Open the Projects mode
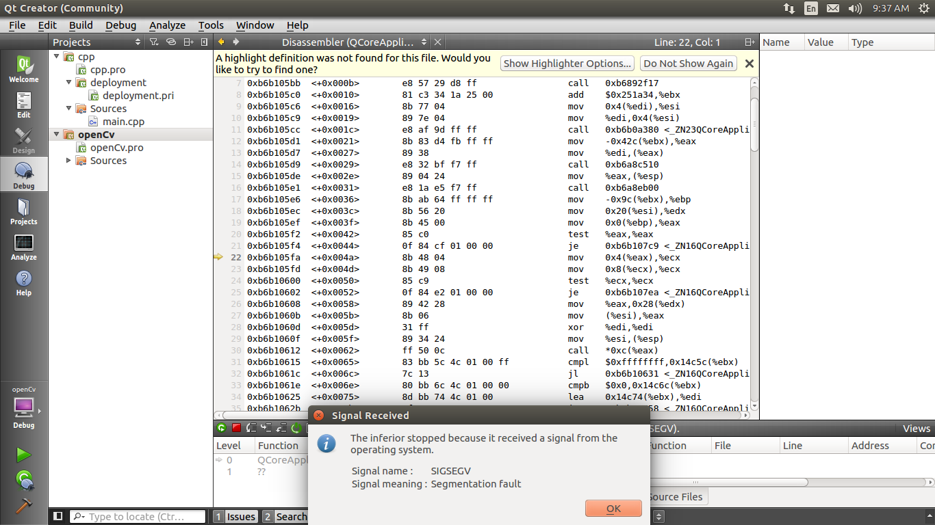Screen dimensions: 935x525 pos(24,211)
